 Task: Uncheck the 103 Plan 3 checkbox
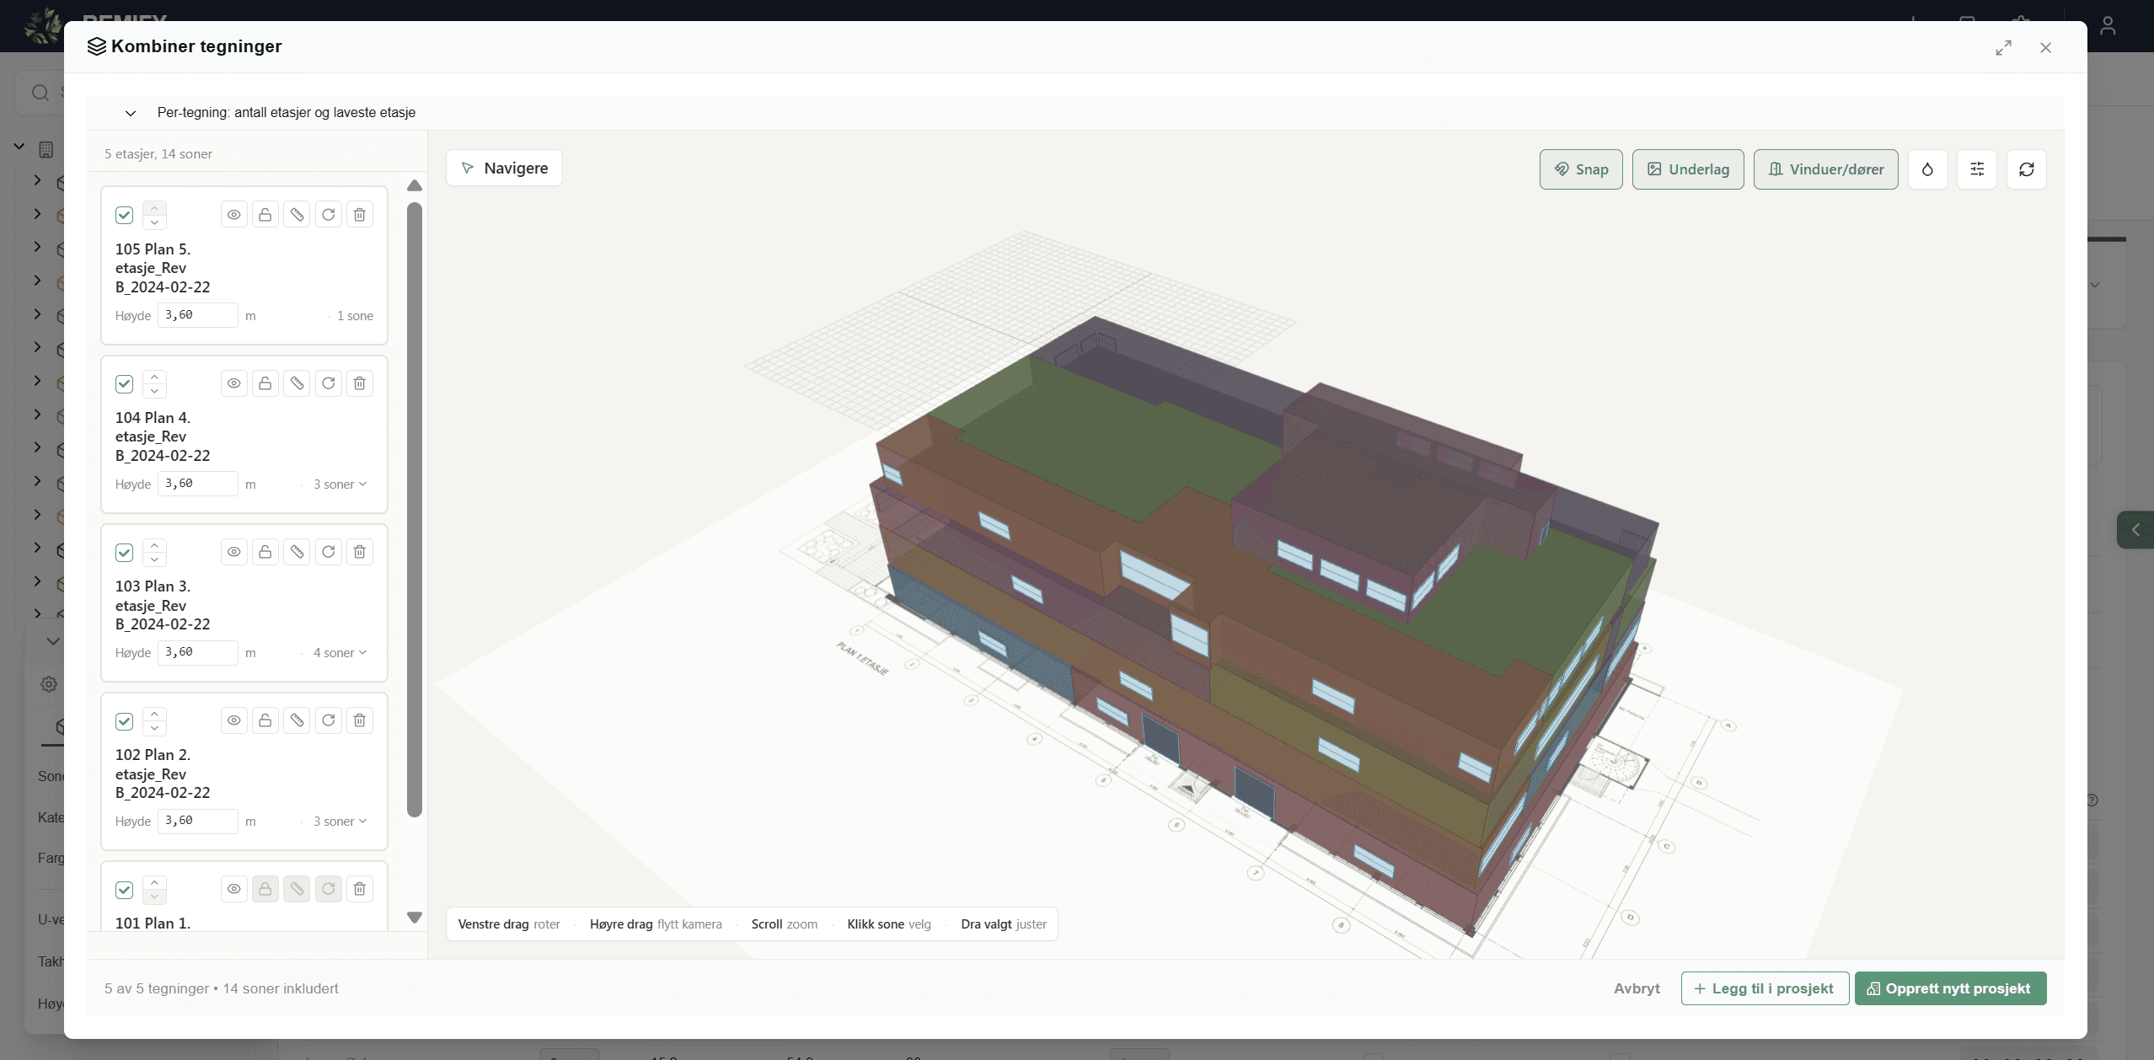125,553
